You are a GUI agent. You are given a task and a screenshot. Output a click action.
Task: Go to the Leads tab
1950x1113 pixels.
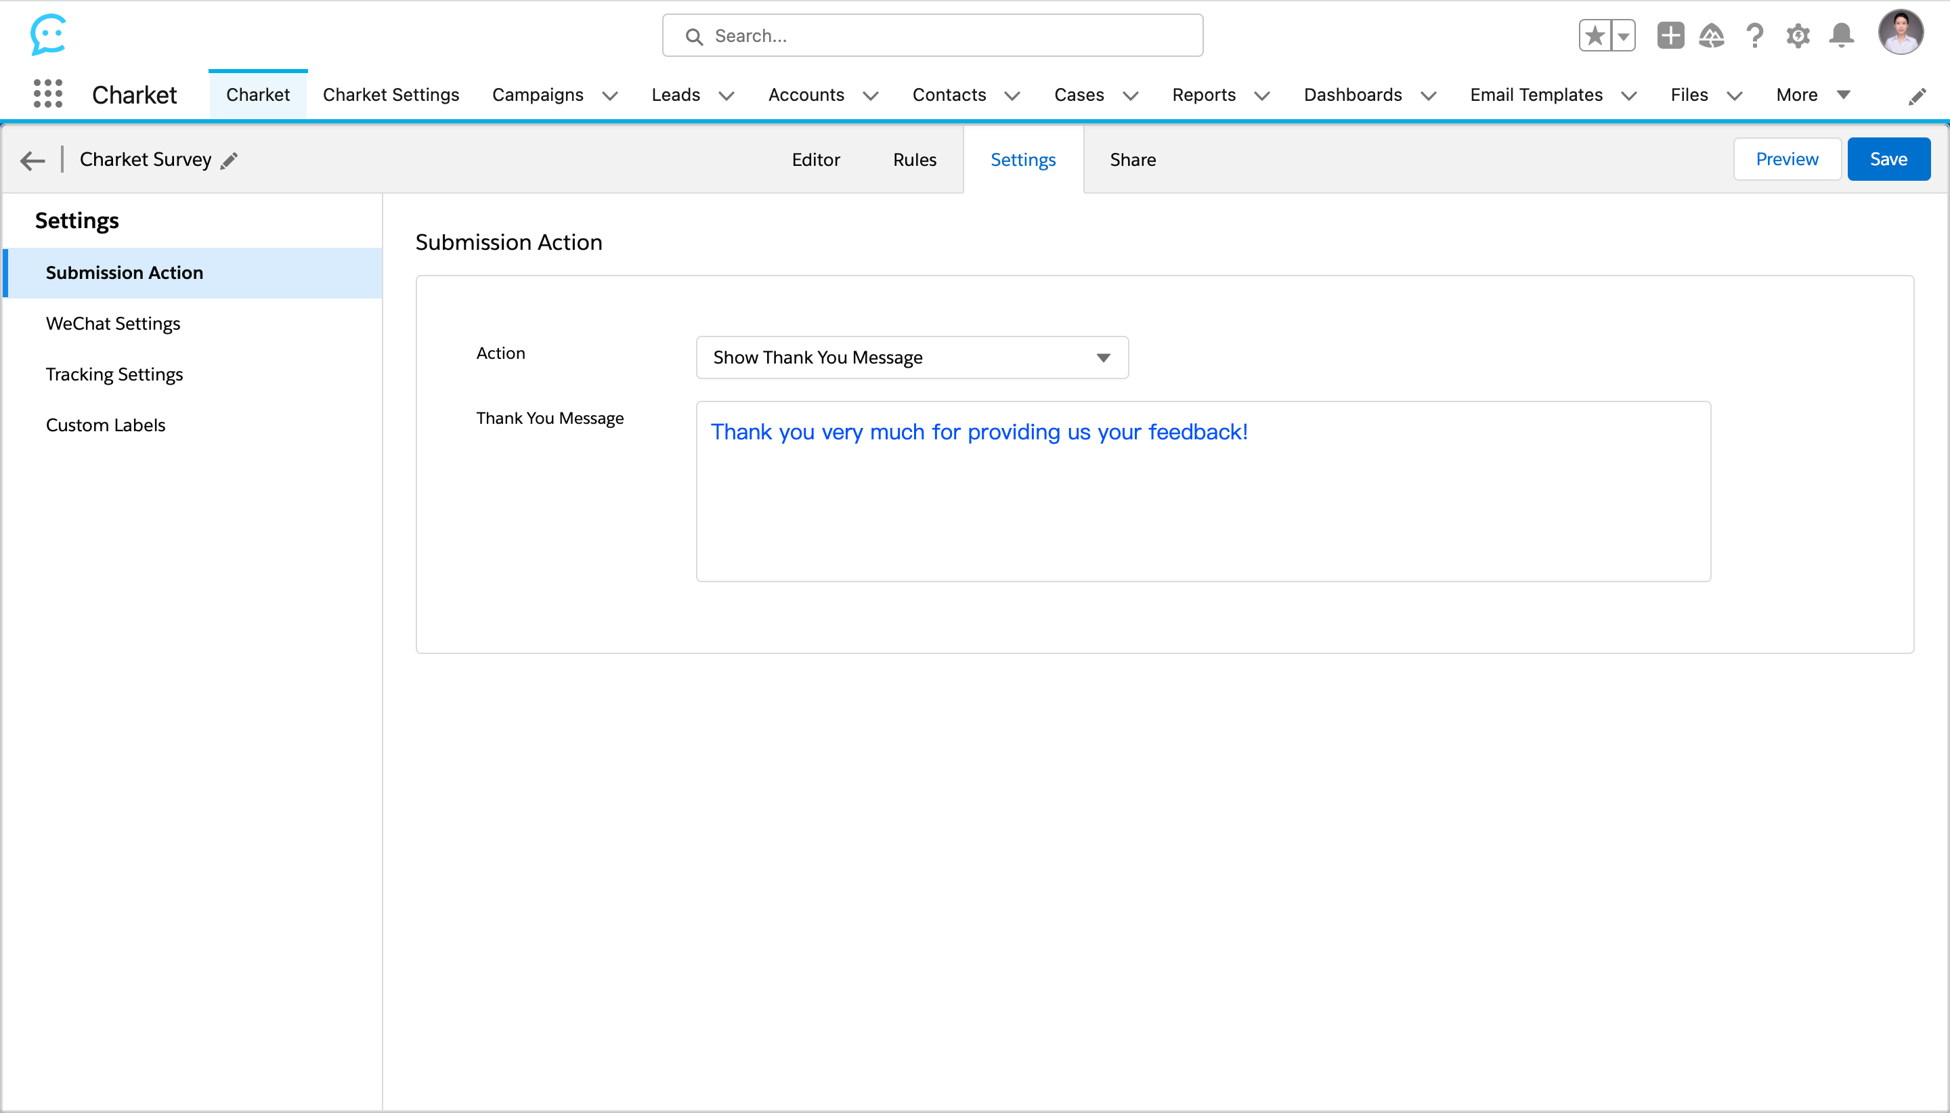(676, 95)
